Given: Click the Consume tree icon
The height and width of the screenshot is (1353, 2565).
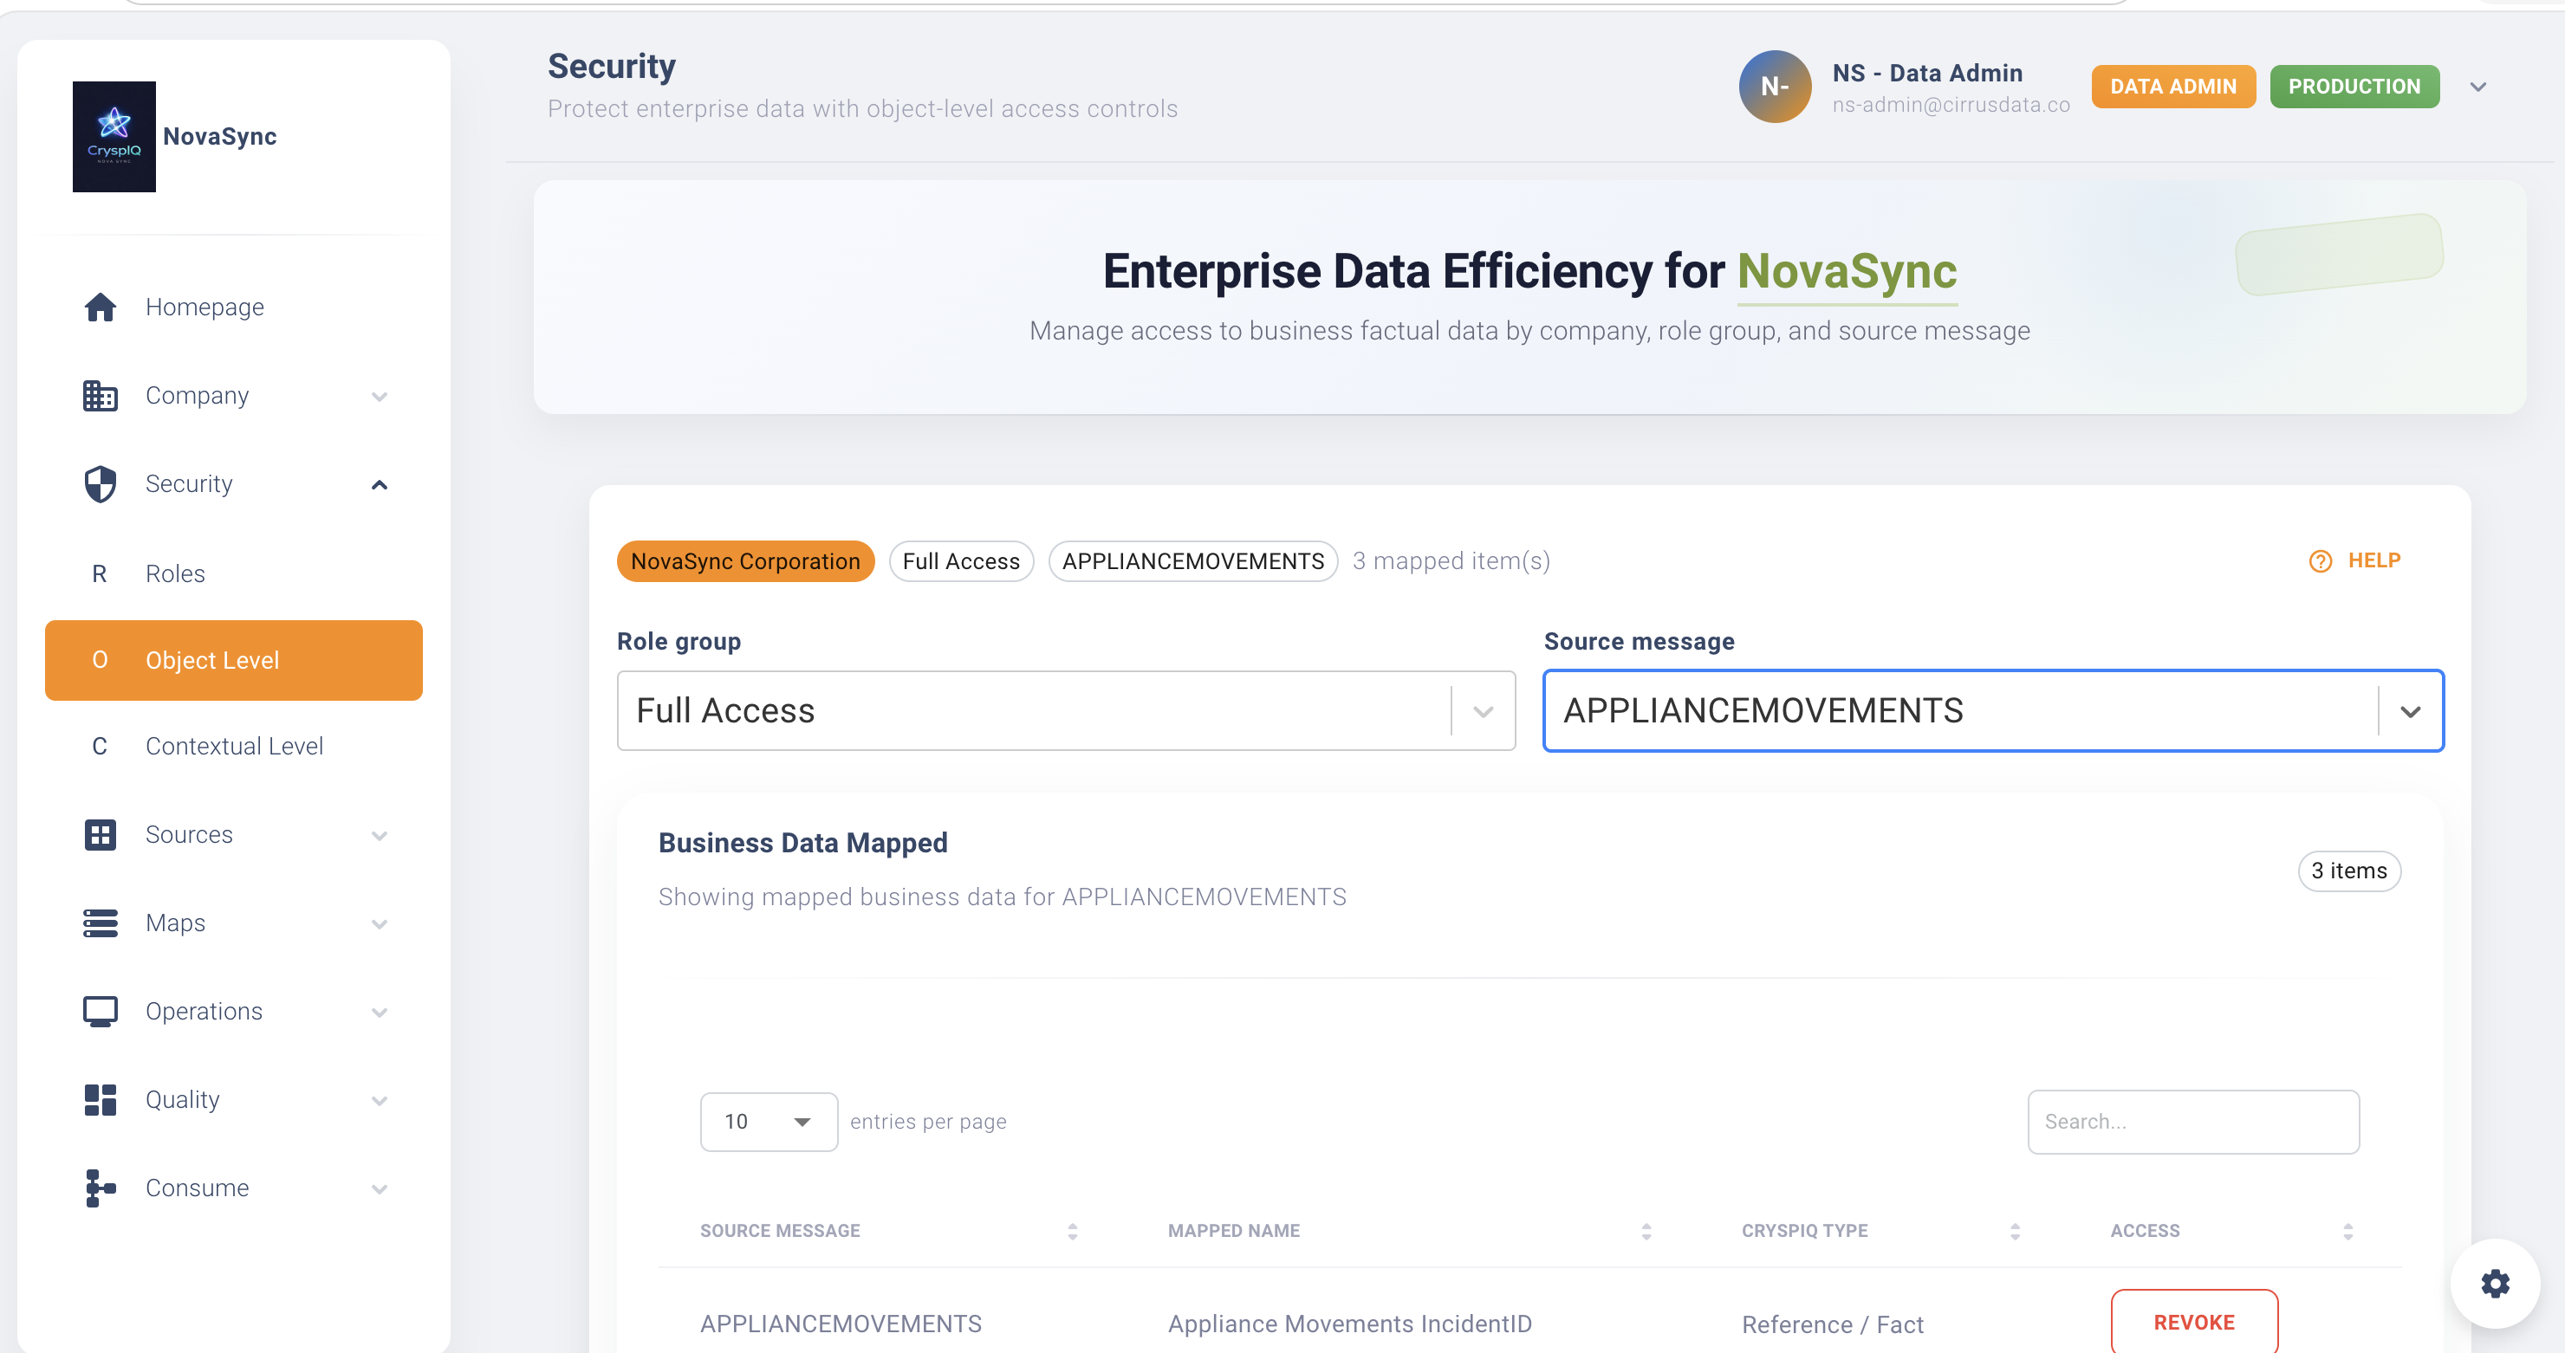Looking at the screenshot, I should tap(100, 1188).
